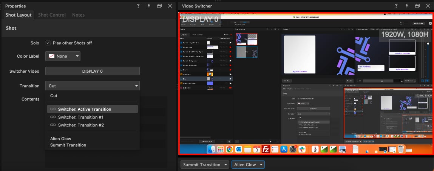The image size is (434, 171).
Task: Close the Properties panel
Action: 170,6
